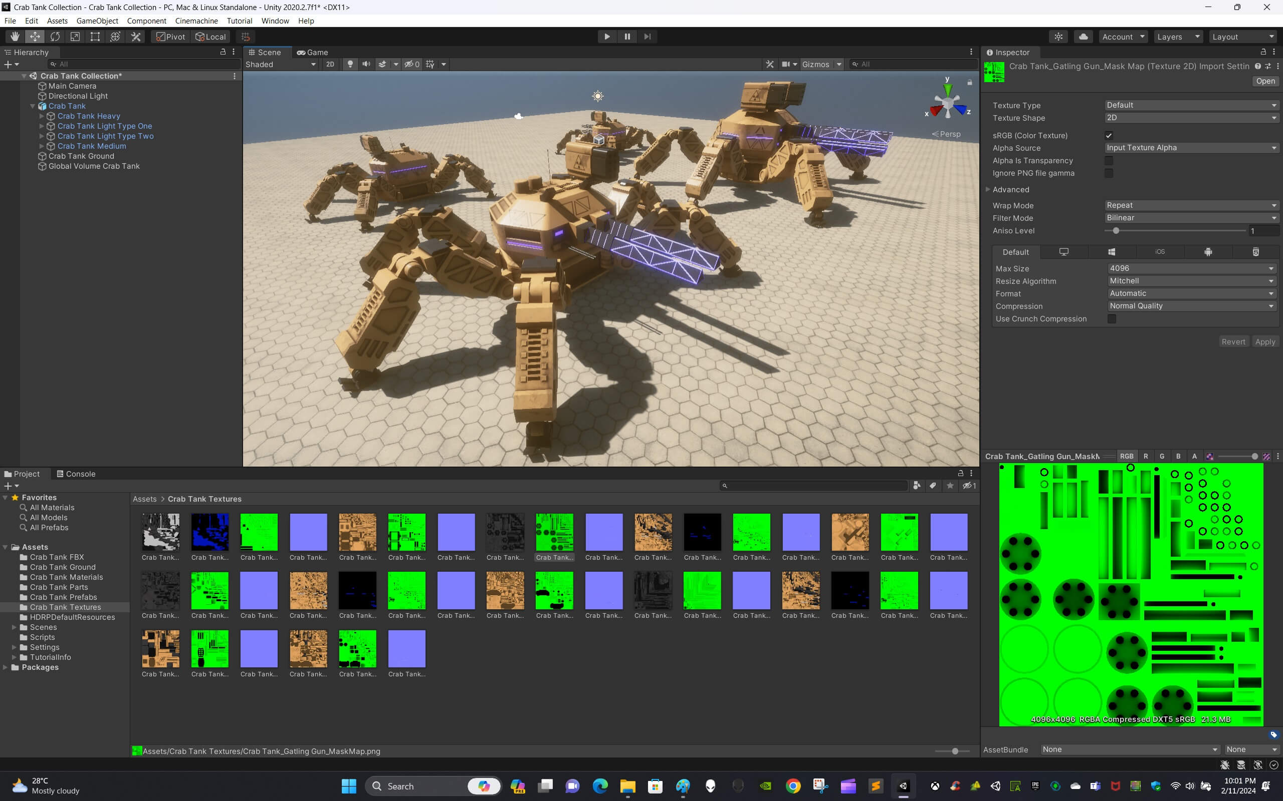Click the Step frame button
Viewport: 1283px width, 801px height.
(x=648, y=37)
